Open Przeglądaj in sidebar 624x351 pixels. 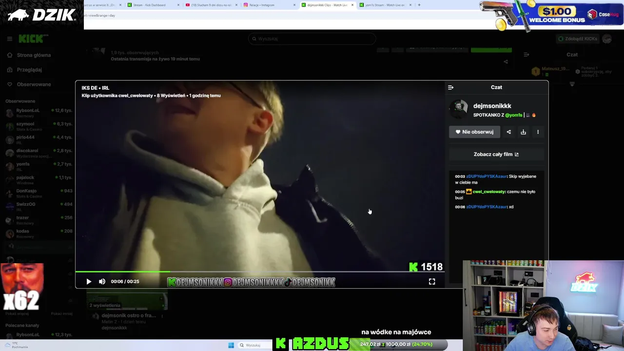[x=29, y=70]
